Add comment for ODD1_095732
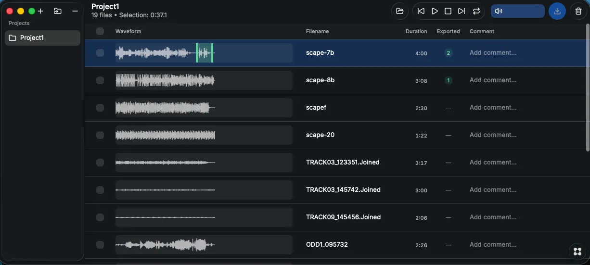Image resolution: width=590 pixels, height=265 pixels. tap(493, 245)
